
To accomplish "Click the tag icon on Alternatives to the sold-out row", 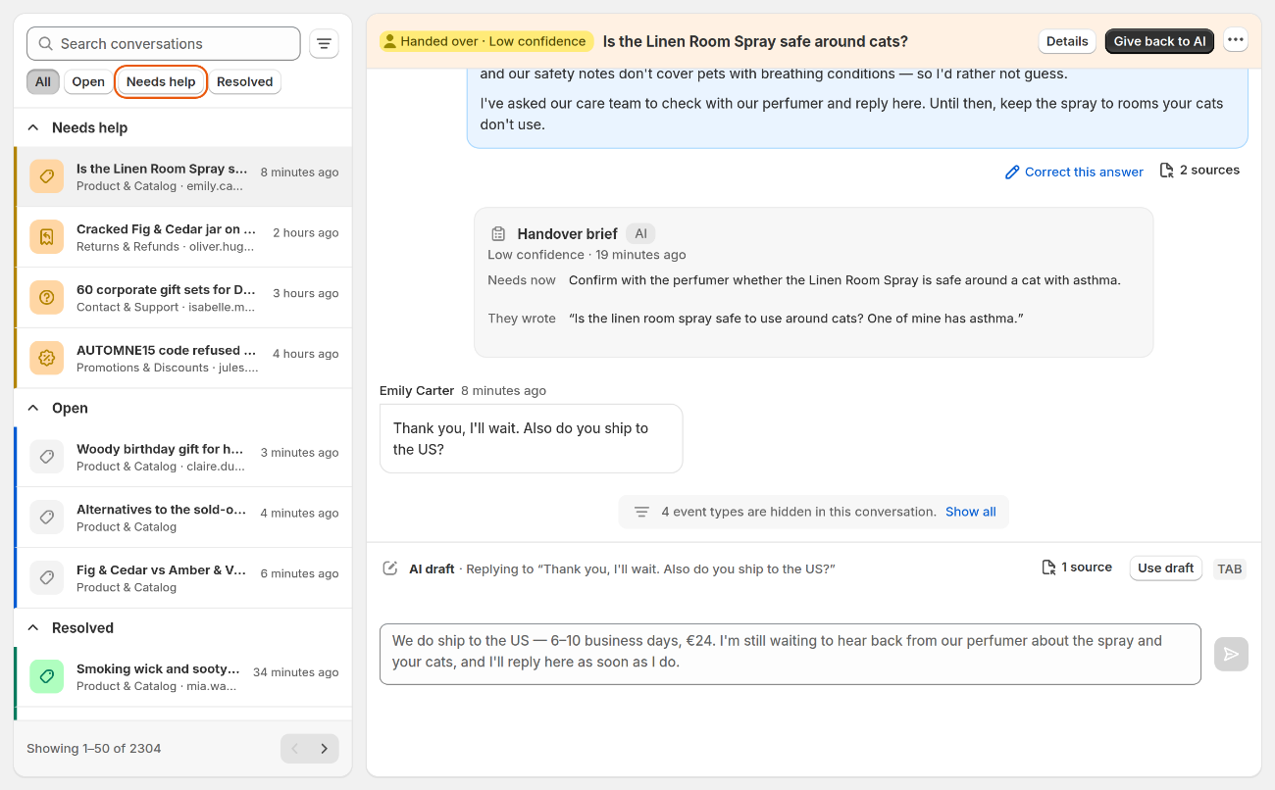I will click(x=46, y=518).
